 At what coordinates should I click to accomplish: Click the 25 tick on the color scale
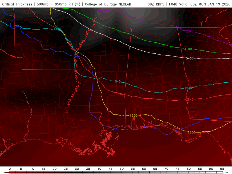coord(66,169)
